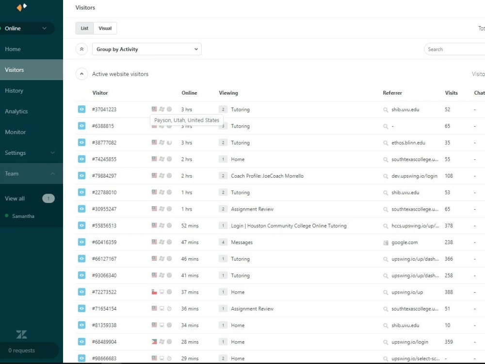Click the Windows OS icon for visitor #38777082
485x364 pixels.
click(x=162, y=142)
